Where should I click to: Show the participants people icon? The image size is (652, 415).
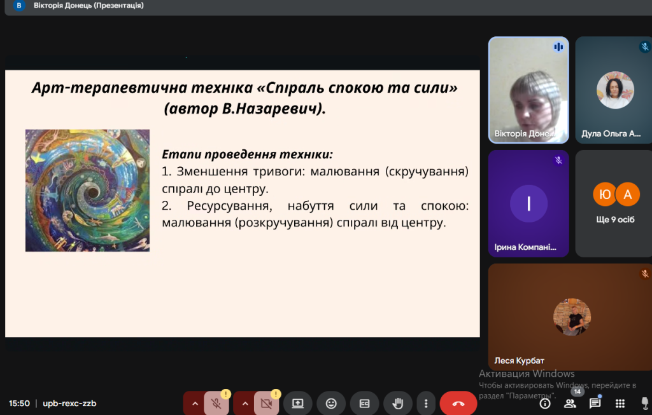click(570, 404)
